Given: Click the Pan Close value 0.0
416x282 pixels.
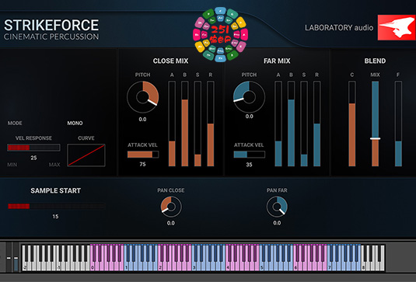Looking at the screenshot, I should pos(171,223).
